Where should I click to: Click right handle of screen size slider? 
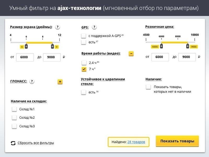coord(53,46)
